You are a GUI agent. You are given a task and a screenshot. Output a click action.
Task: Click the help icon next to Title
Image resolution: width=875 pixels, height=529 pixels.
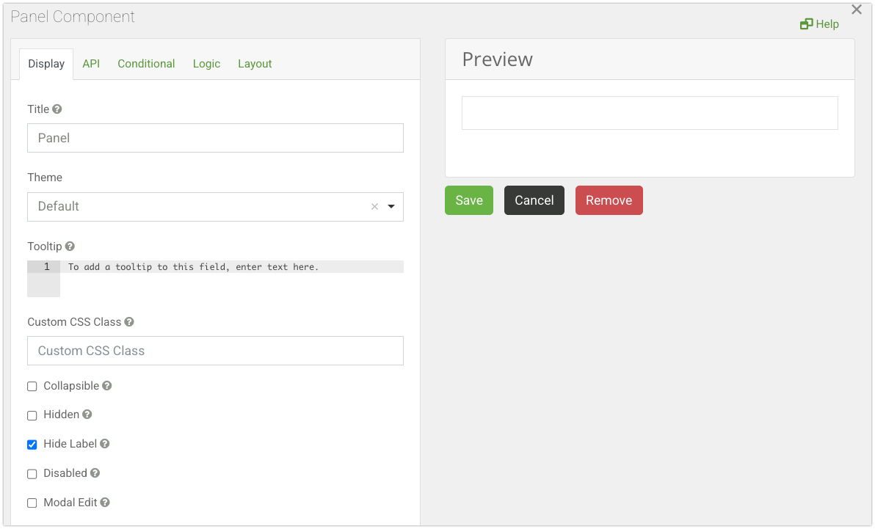57,109
